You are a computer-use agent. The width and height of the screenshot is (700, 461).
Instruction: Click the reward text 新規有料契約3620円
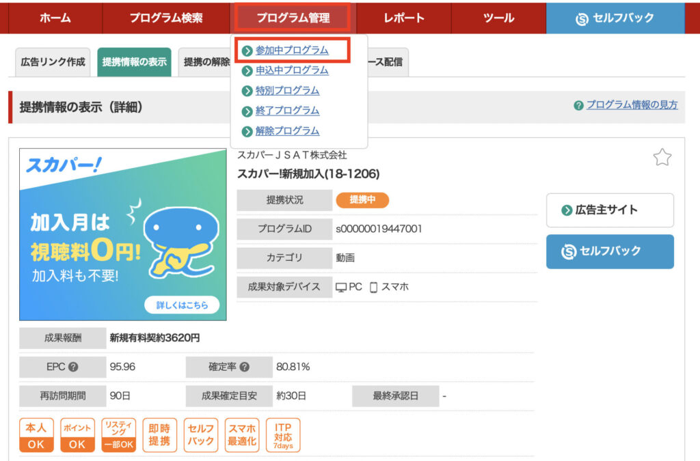click(155, 338)
